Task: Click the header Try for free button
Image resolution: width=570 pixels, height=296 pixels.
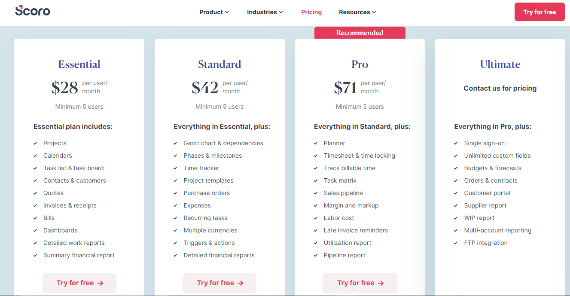Action: [540, 12]
